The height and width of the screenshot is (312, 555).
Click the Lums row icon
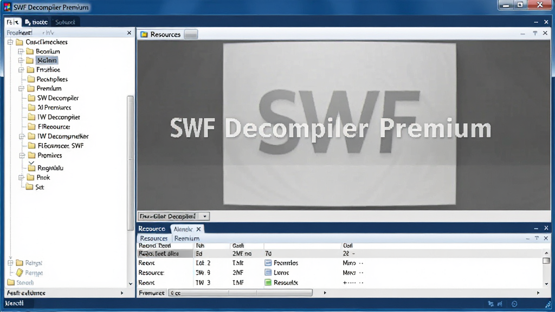tap(268, 273)
